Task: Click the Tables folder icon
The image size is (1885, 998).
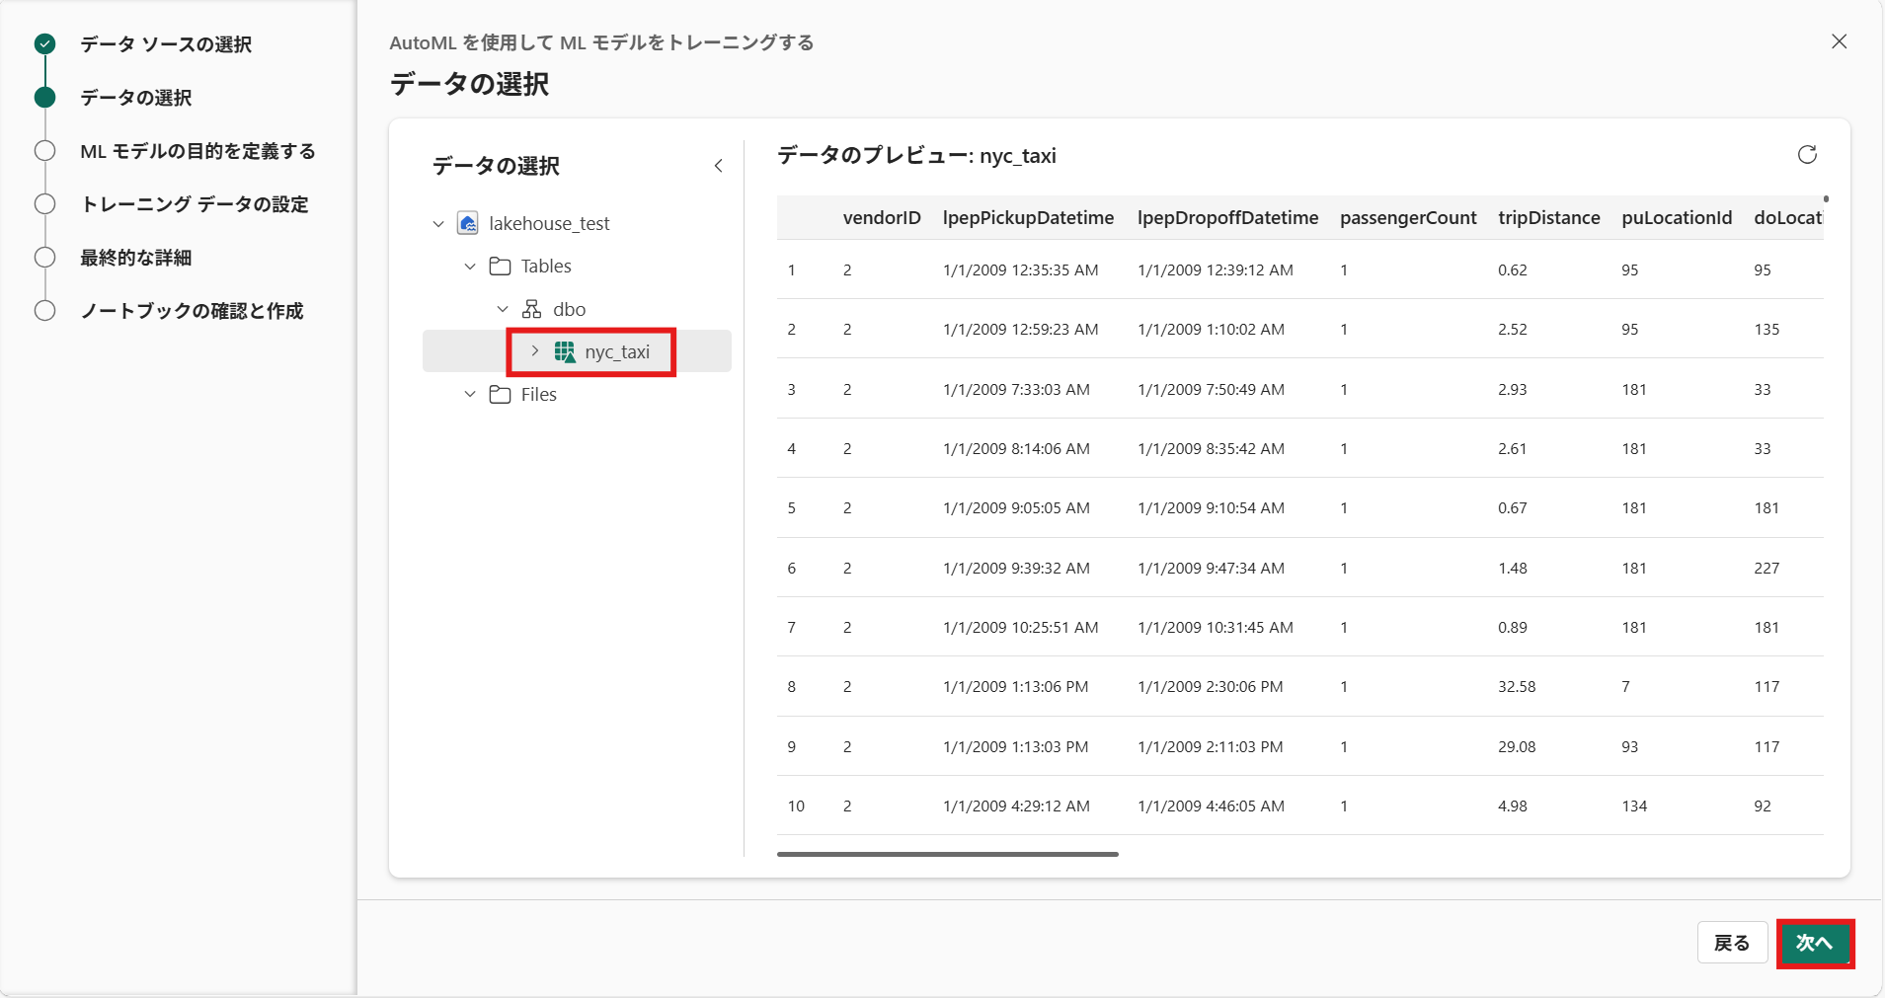Action: pyautogui.click(x=501, y=267)
